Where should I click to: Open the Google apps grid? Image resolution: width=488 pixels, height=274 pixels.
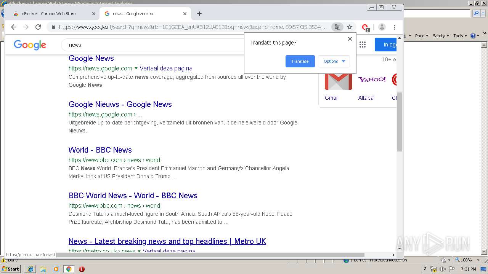[x=363, y=45]
